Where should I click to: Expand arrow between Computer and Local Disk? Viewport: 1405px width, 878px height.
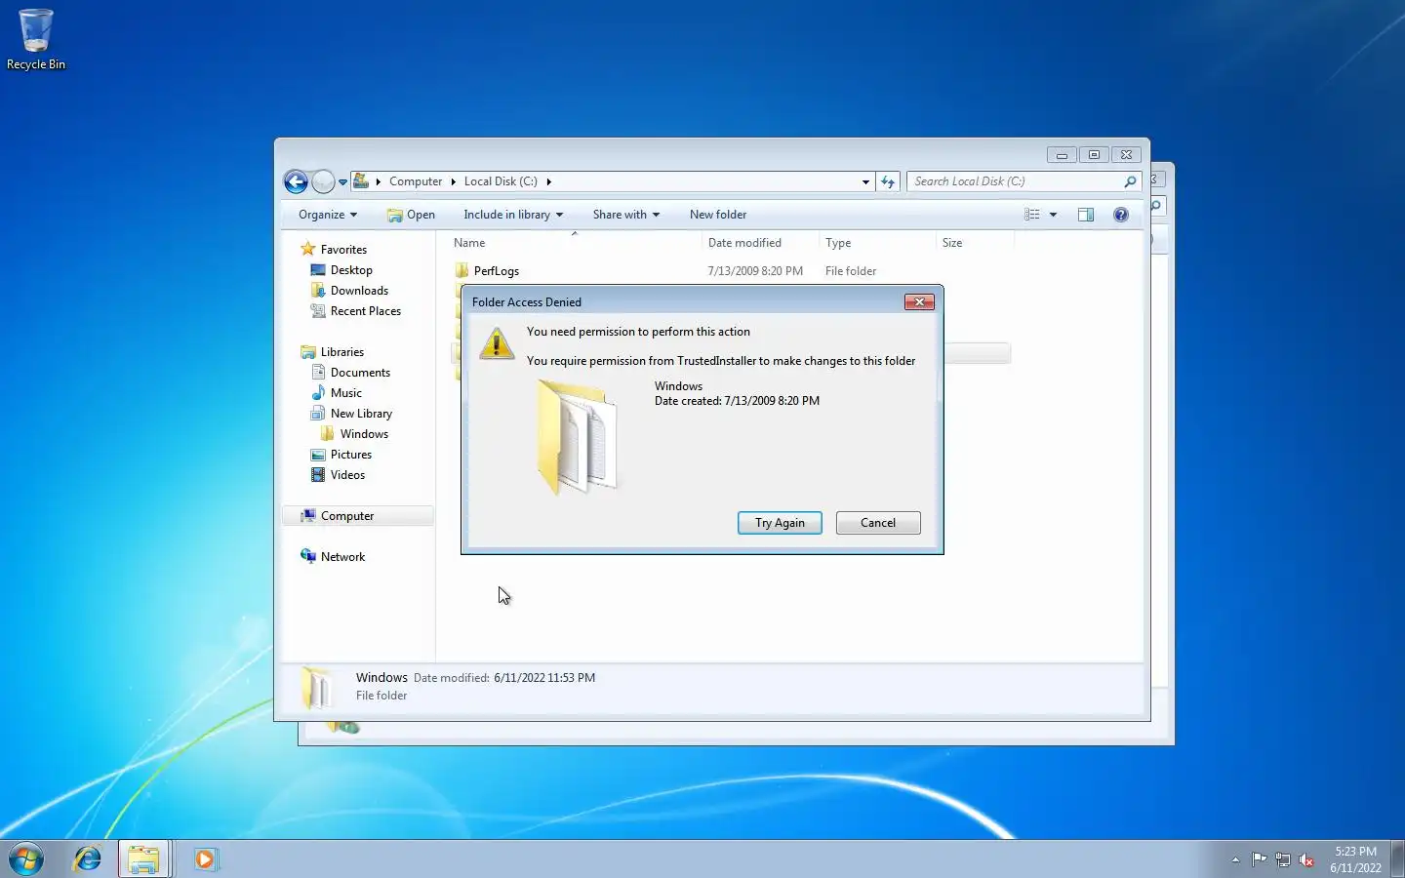(453, 181)
